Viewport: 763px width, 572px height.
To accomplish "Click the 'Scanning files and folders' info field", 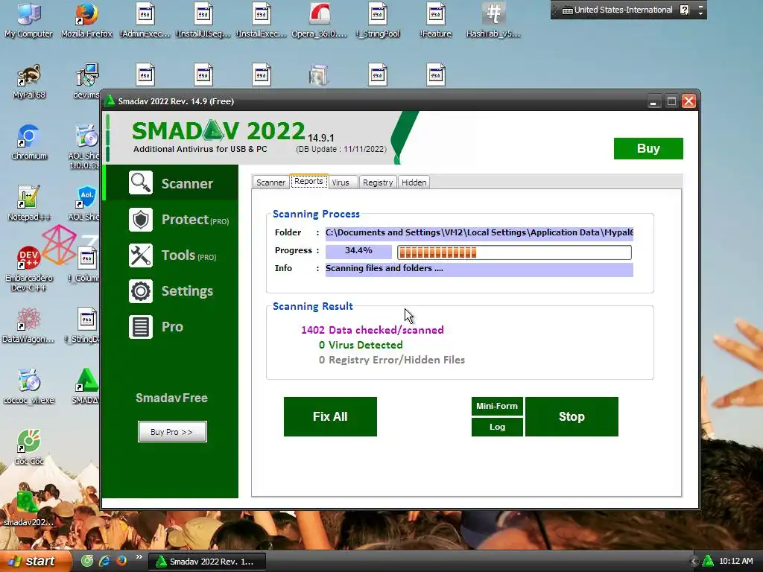I will tap(479, 269).
